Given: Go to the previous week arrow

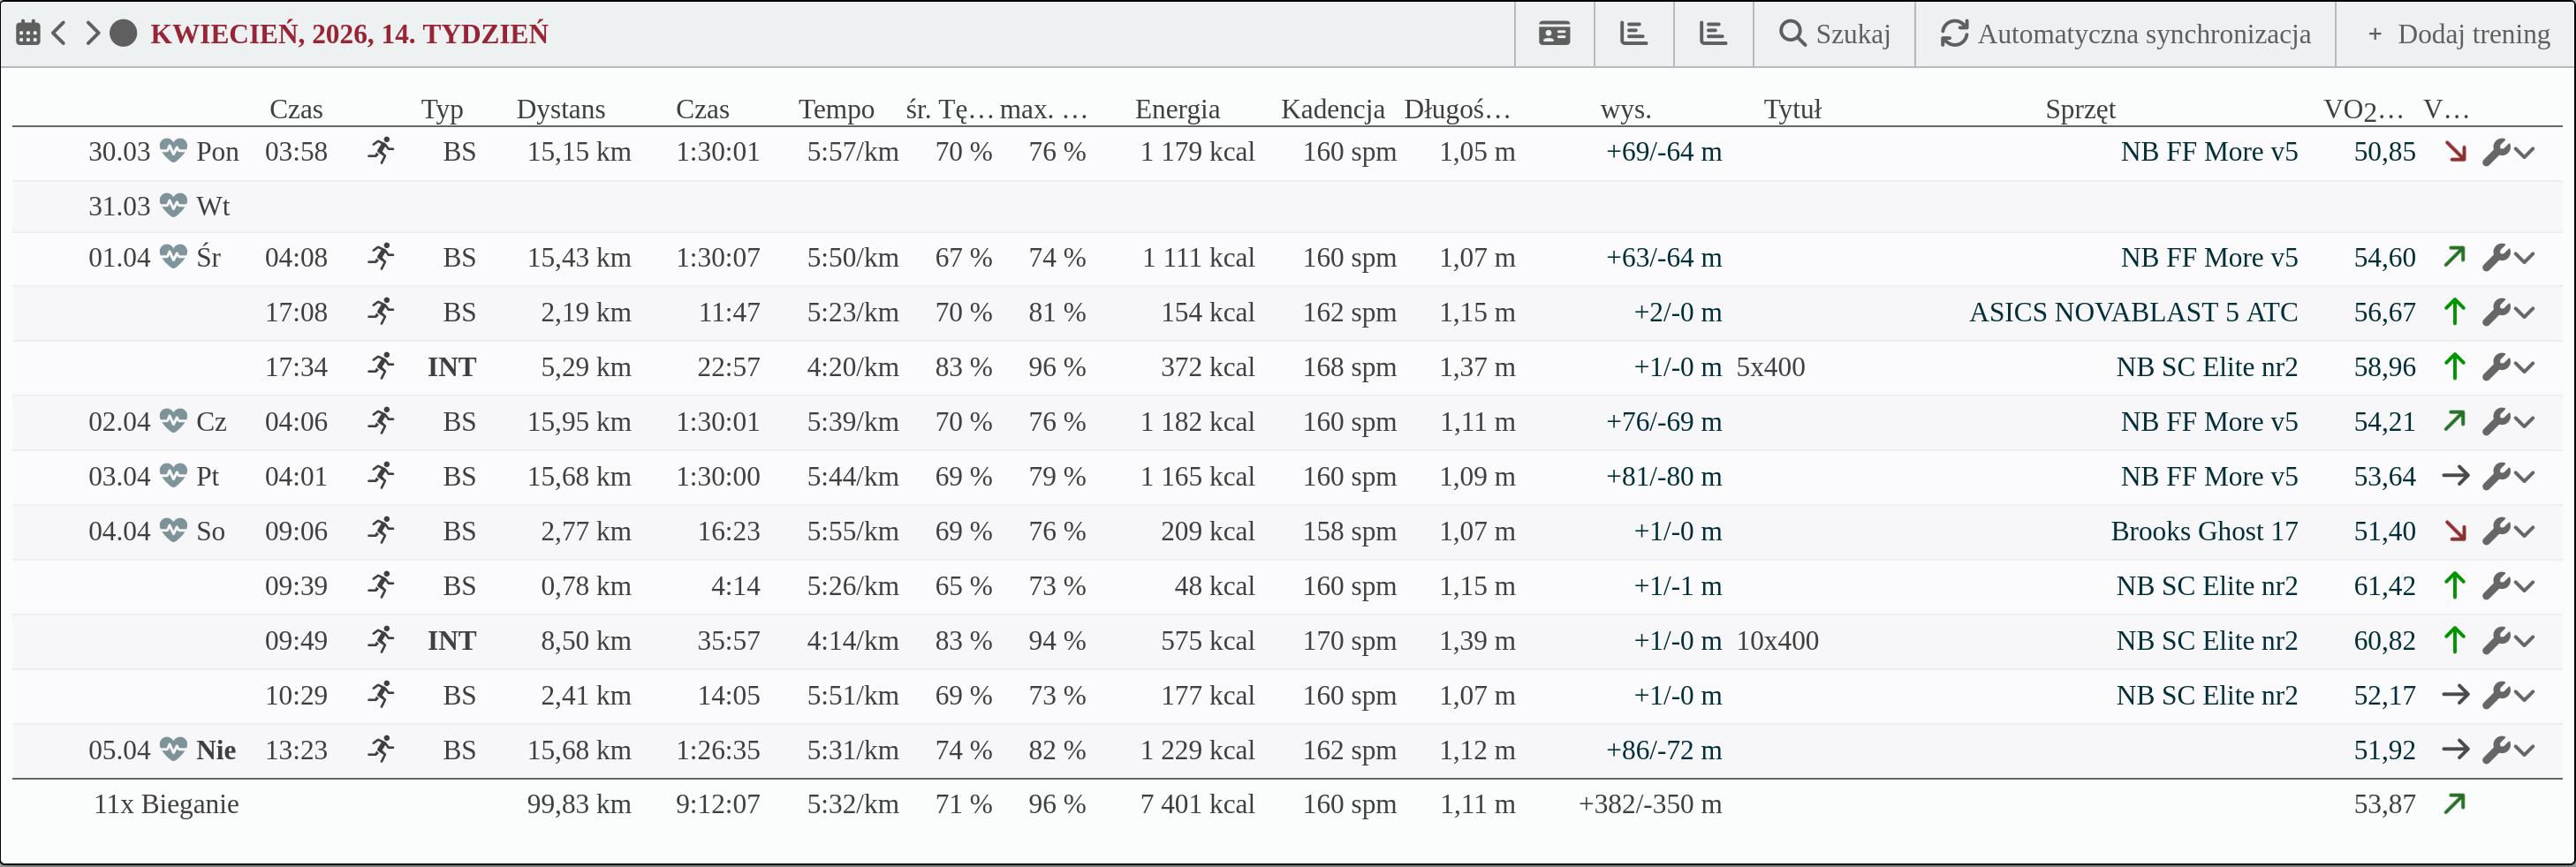Looking at the screenshot, I should pos(60,34).
